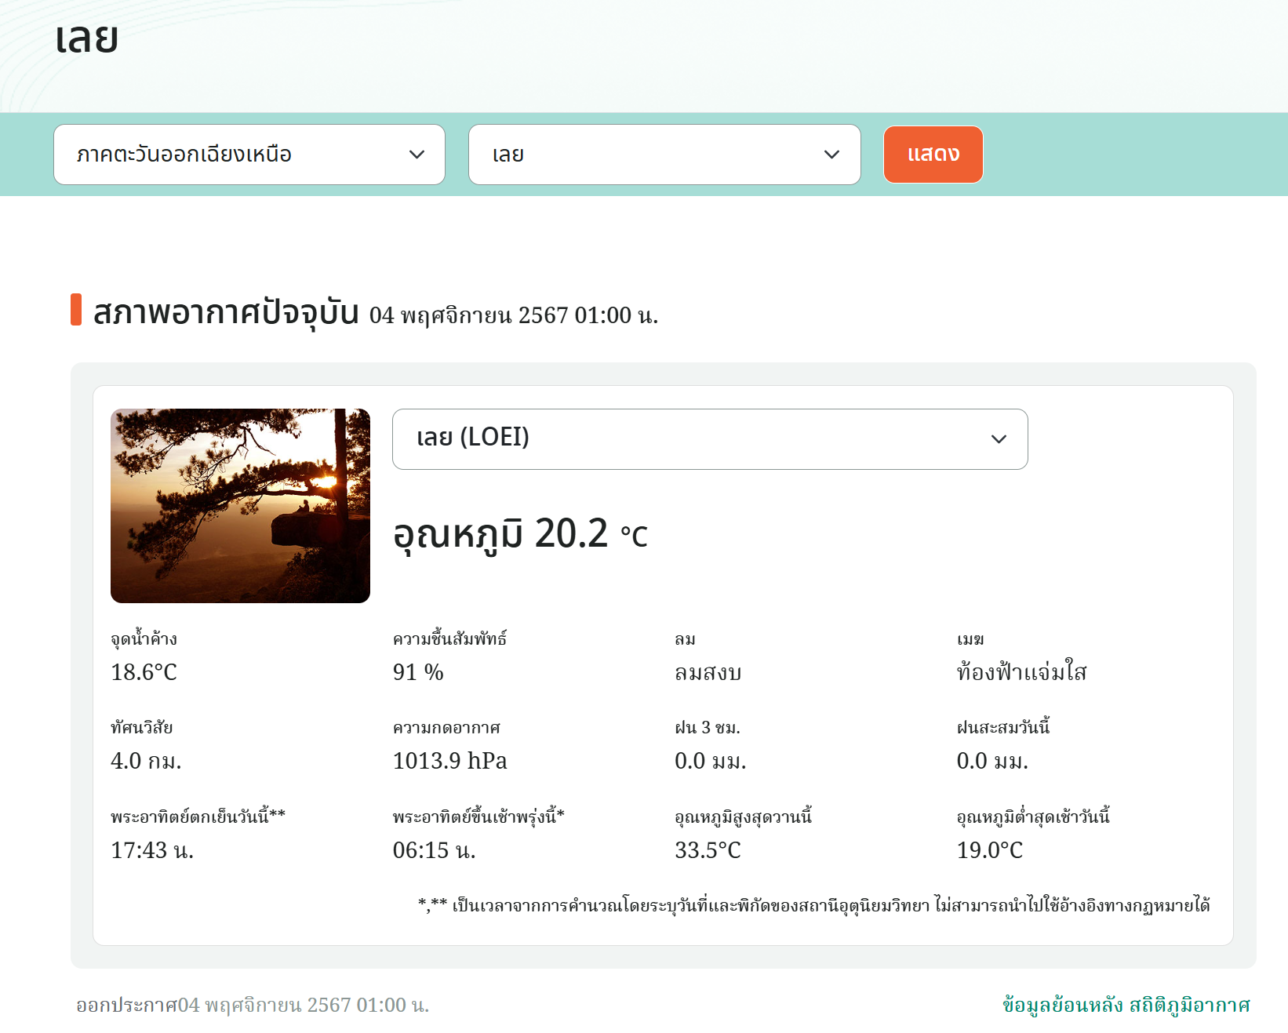The image size is (1288, 1033).
Task: Click the rain value under ฝนสะสมวันนี้
Action: click(x=992, y=761)
